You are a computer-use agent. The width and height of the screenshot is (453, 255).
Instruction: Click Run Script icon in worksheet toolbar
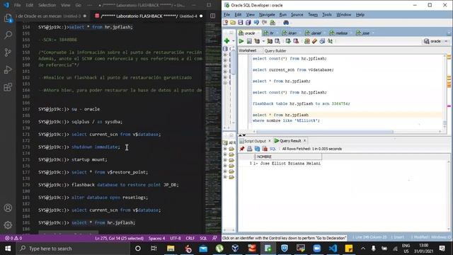click(248, 41)
